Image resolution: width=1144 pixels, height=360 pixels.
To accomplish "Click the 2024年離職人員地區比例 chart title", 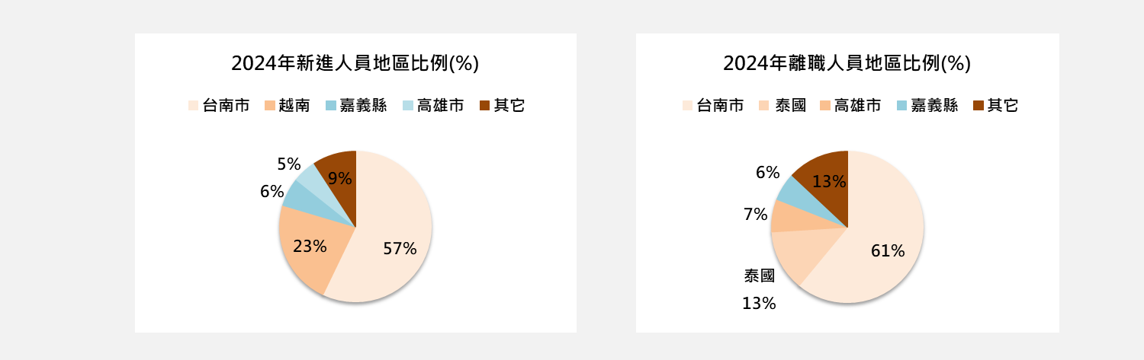I will pyautogui.click(x=847, y=63).
